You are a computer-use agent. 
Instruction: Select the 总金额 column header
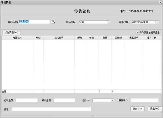pos(118,38)
